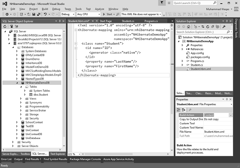This screenshot has width=240, height=168.
Task: Click the Home icon in Solution Explorer
Action: (x=189, y=26)
